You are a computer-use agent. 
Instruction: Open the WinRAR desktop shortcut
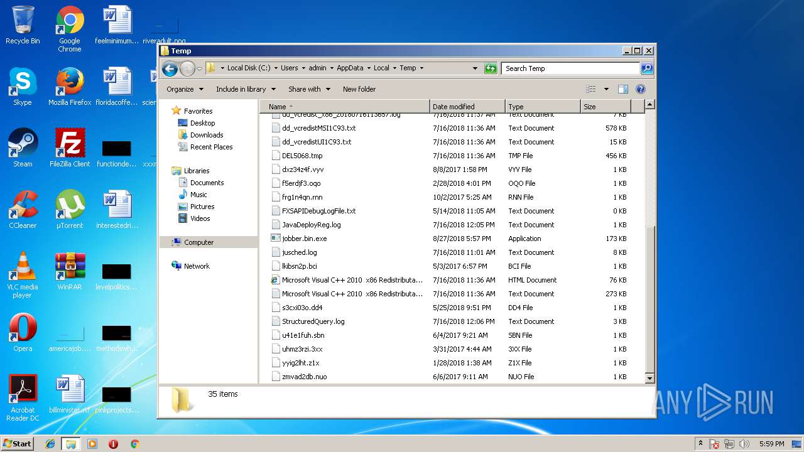(70, 271)
